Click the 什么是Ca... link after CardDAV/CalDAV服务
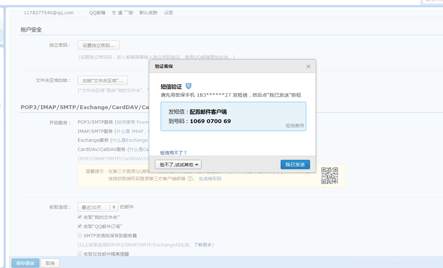The image size is (443, 268). click(x=139, y=149)
